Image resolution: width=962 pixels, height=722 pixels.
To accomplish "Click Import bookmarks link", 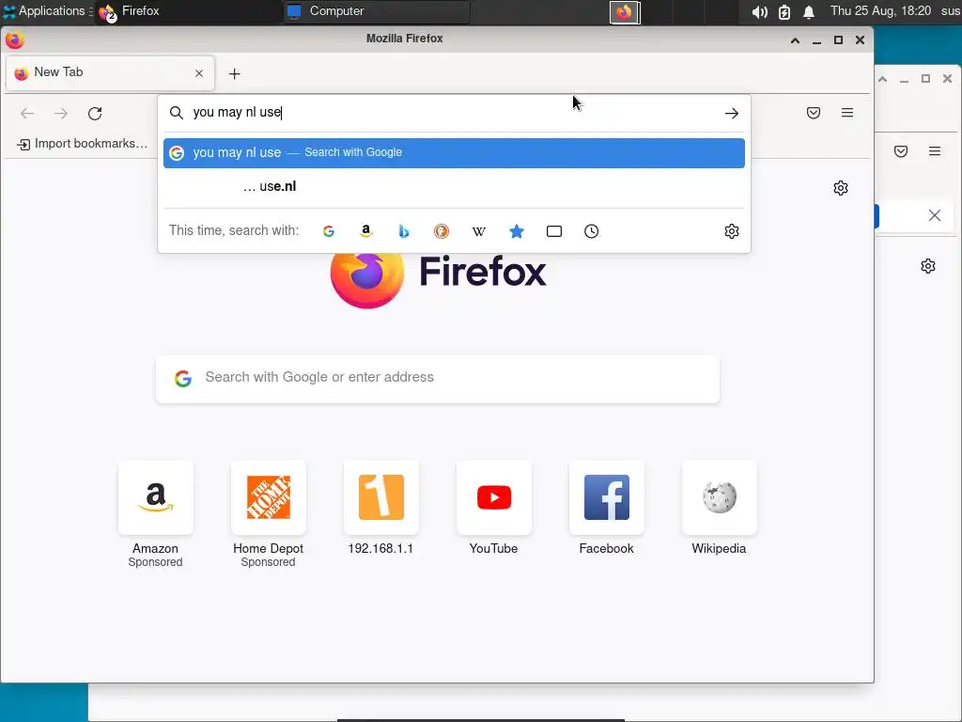I will pos(83,144).
